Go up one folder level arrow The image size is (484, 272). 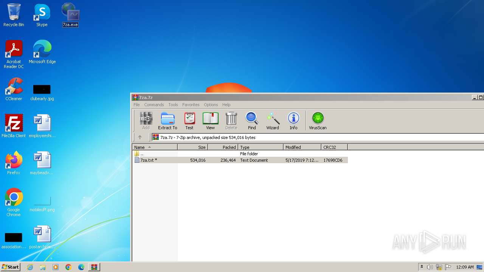(x=140, y=138)
